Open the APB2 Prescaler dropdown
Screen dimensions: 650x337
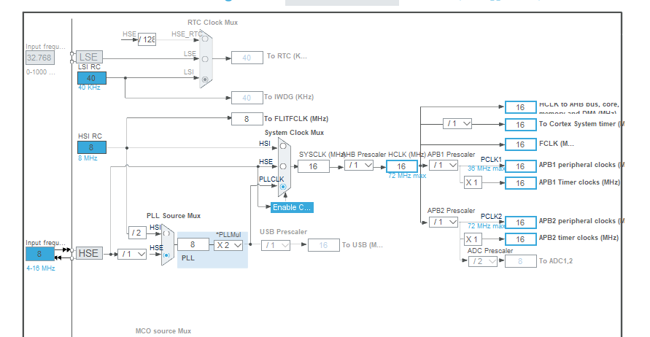tap(444, 222)
